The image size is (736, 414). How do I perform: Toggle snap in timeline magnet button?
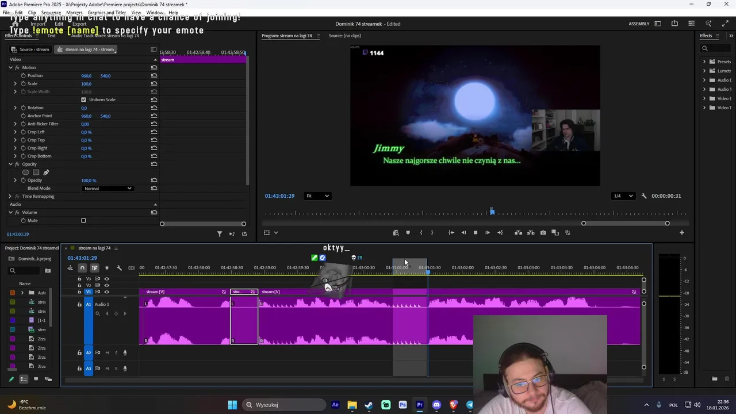pos(82,268)
